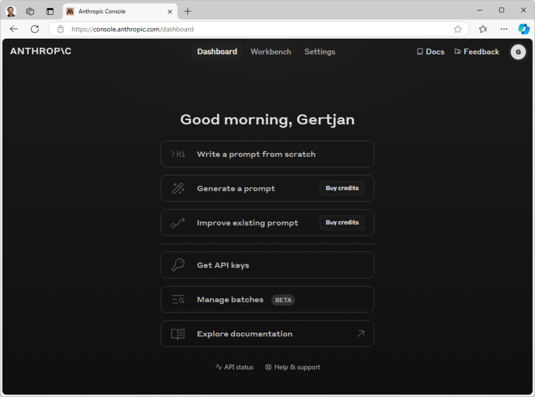Open the Settings tab
Screen dimensions: 535x397
(320, 52)
